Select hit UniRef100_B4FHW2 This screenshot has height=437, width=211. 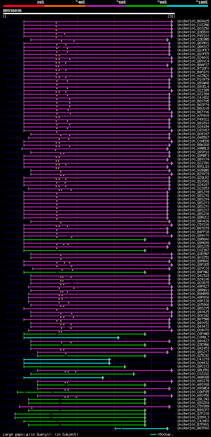pyautogui.click(x=193, y=272)
